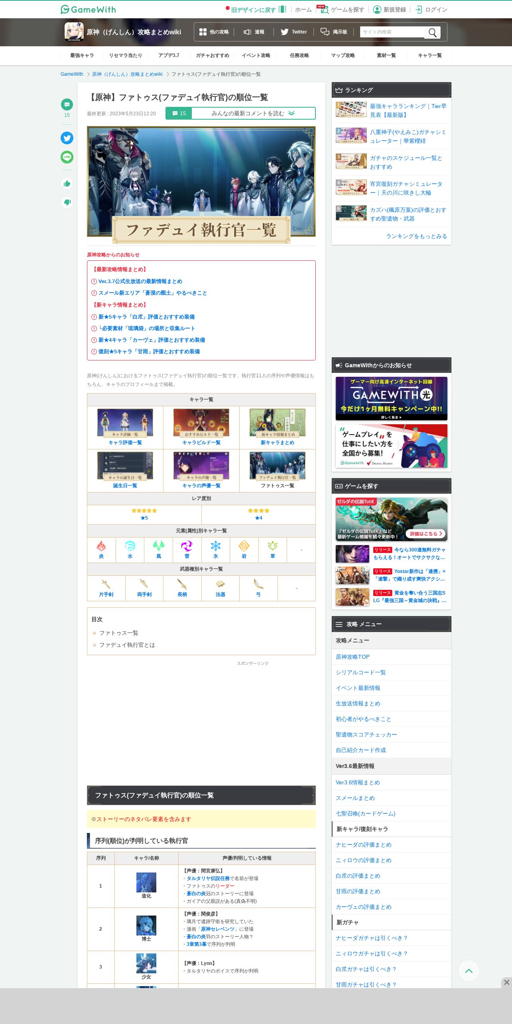Viewport: 512px width, 1024px height.
Task: Click Twitter in header toolbar
Action: coord(294,32)
